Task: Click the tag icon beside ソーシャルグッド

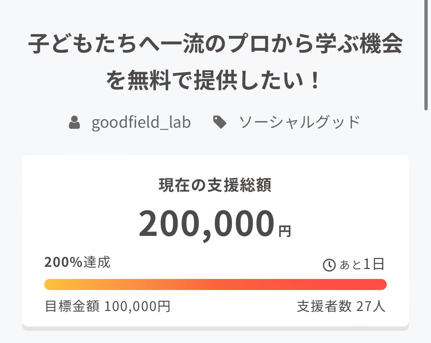Action: point(220,123)
